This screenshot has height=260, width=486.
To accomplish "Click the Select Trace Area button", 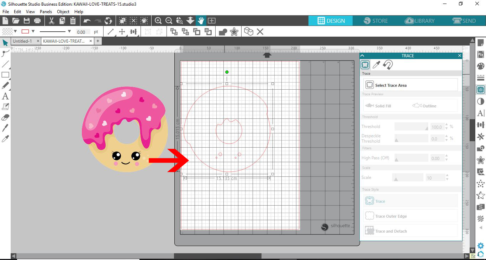I will click(x=411, y=85).
